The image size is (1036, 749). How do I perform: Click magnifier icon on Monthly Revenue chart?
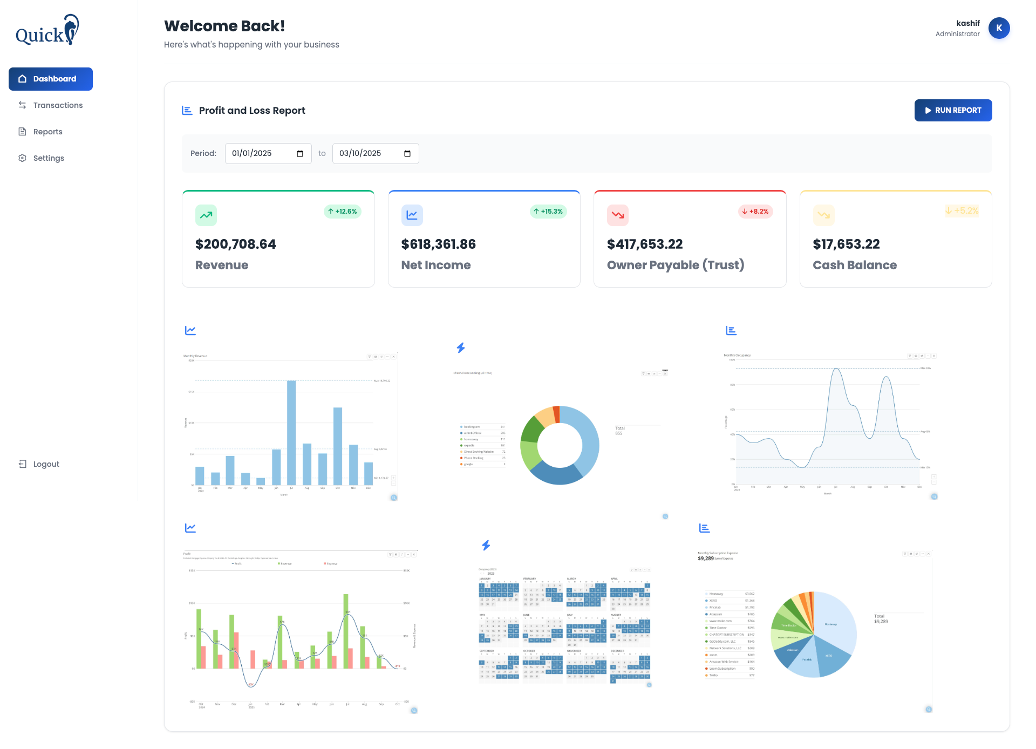pos(394,498)
